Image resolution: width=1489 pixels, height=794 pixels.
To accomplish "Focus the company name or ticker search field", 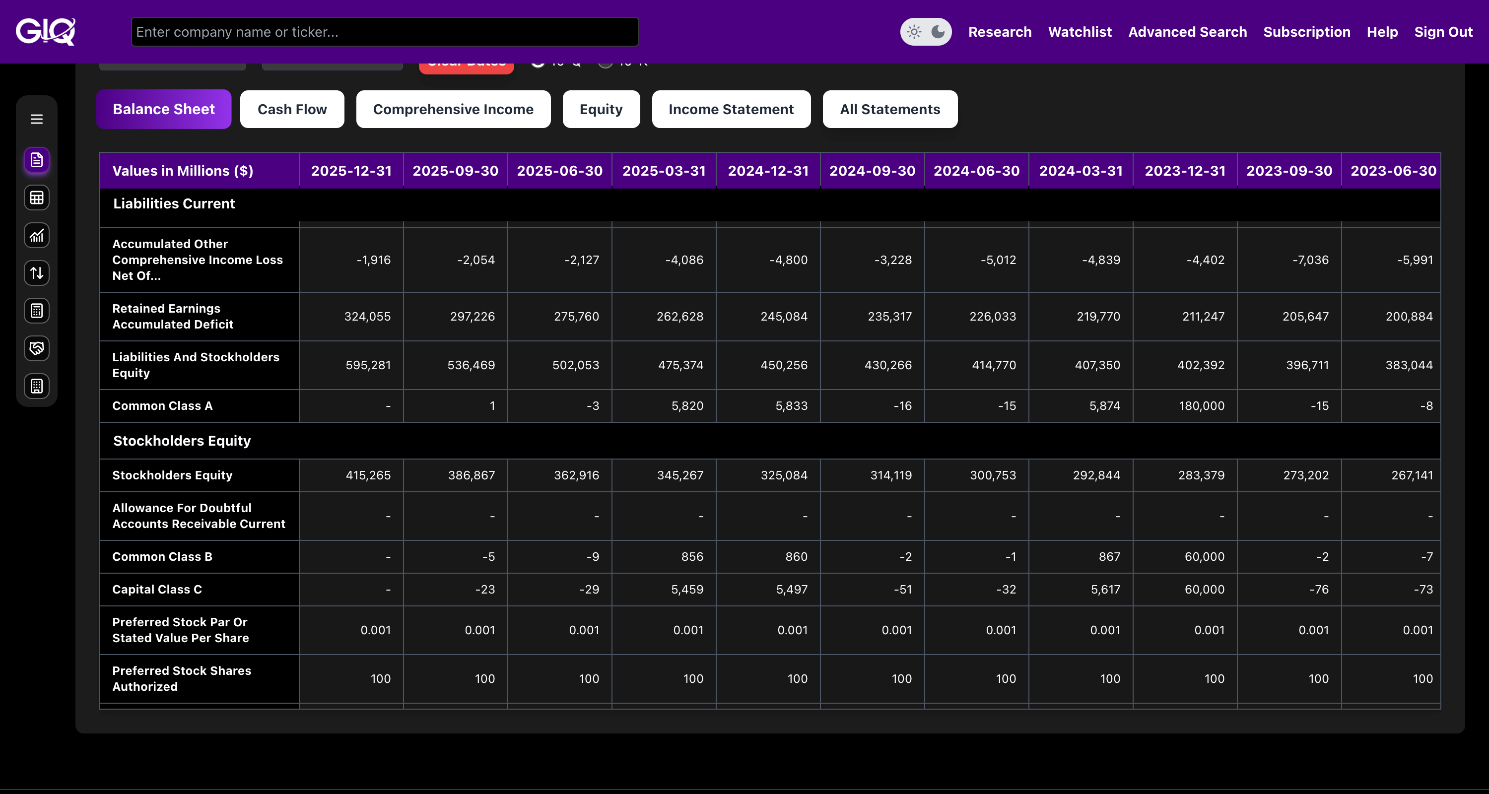I will [x=384, y=32].
